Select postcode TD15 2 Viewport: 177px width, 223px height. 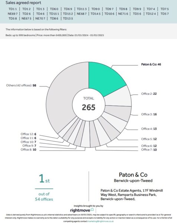(x=68, y=14)
